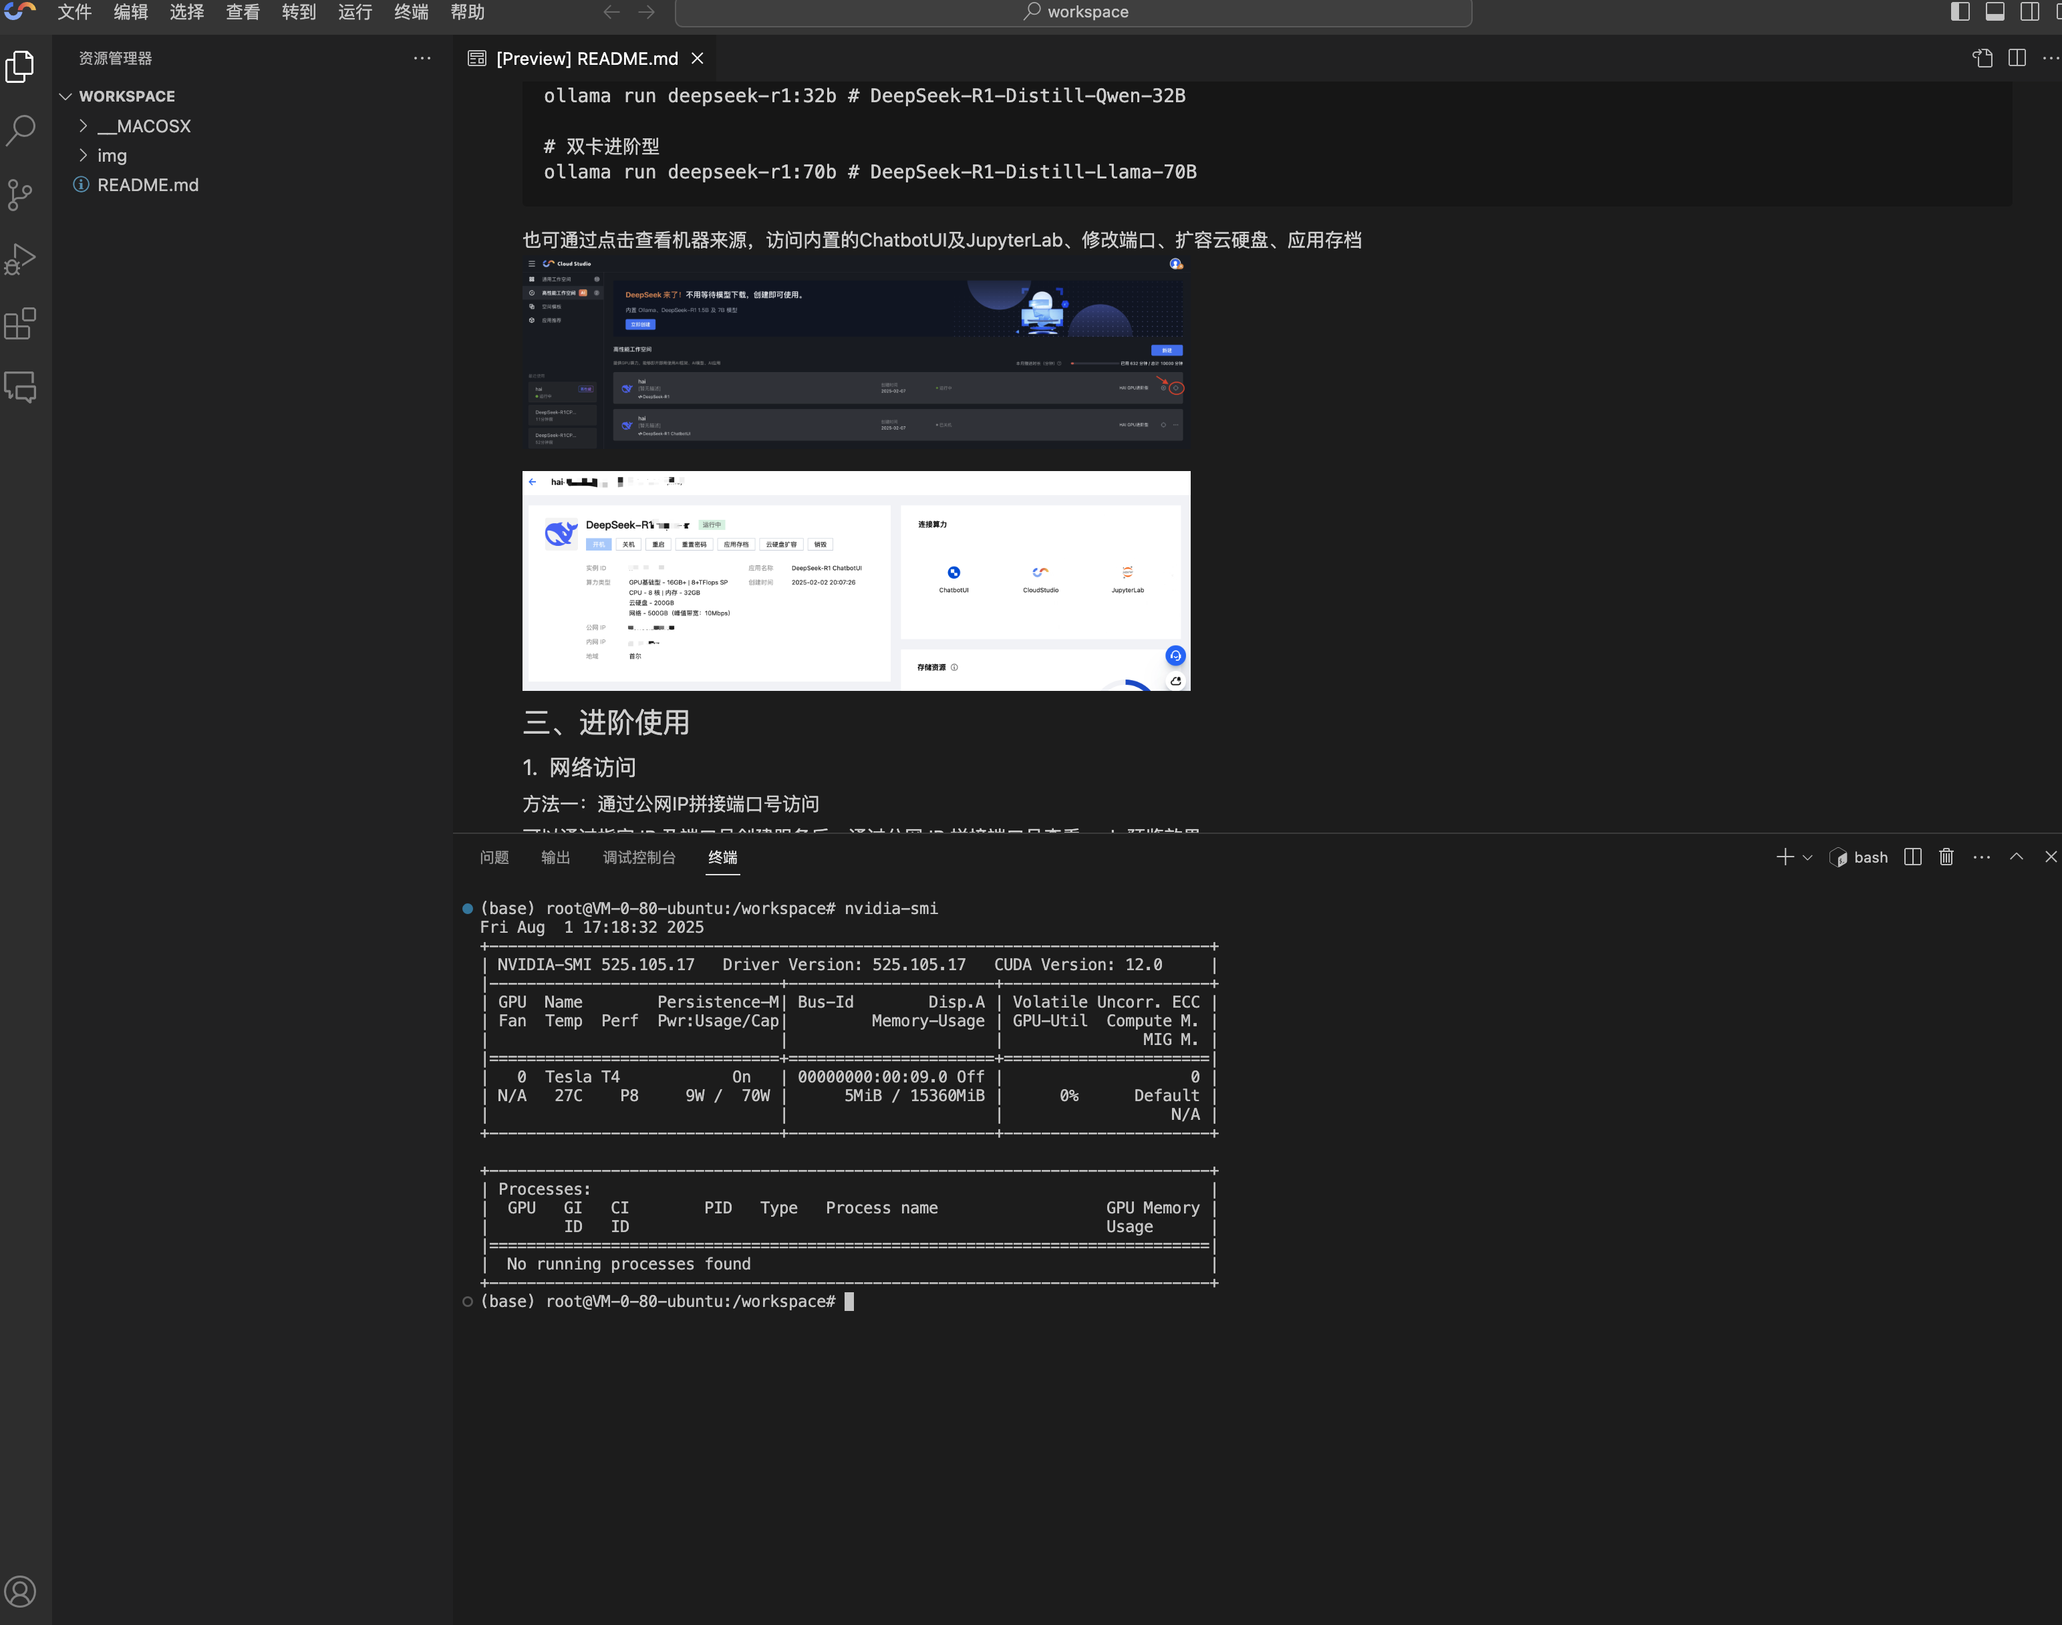Open the Explorer view in activity bar
This screenshot has height=1625, width=2062.
click(20, 67)
